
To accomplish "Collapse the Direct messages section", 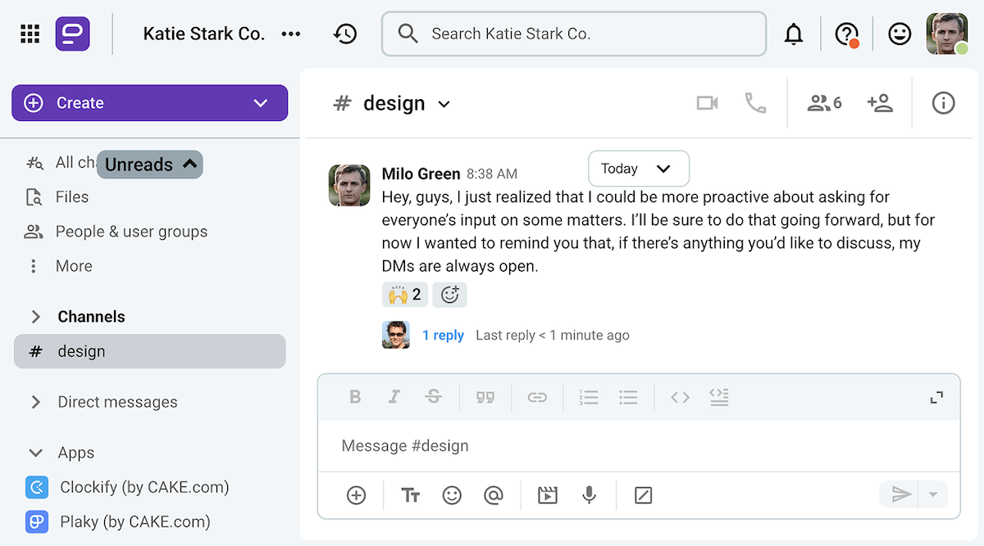I will point(35,402).
